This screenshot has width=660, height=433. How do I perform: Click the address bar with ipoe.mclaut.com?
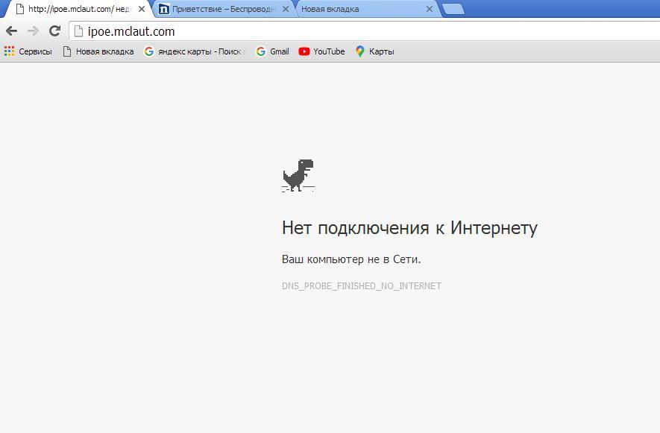(365, 31)
